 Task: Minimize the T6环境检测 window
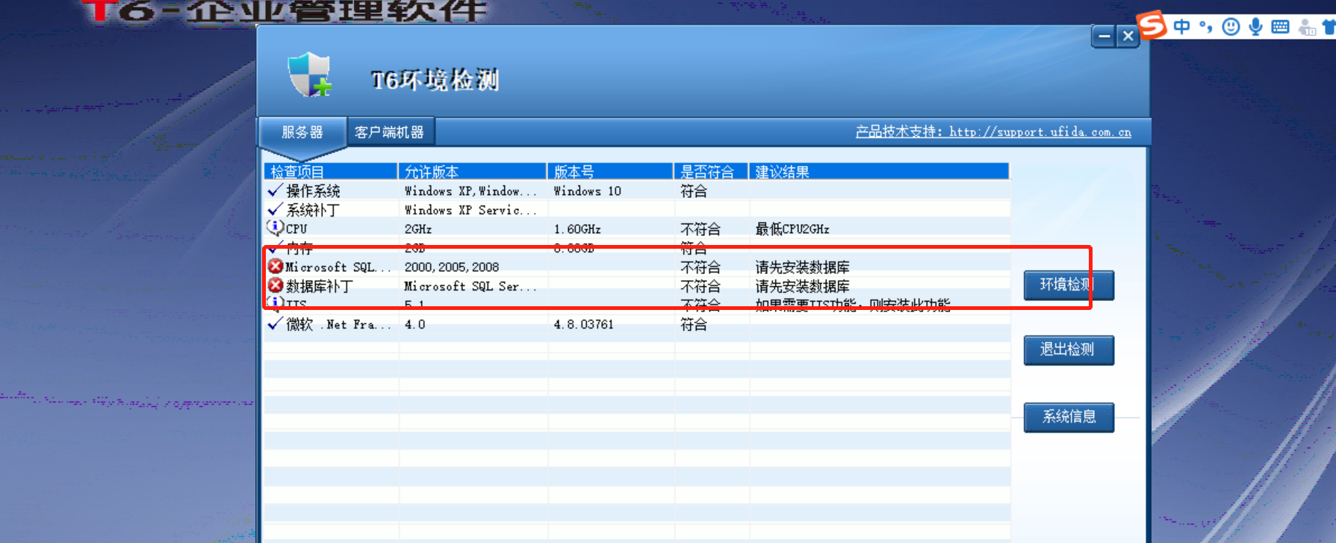1104,36
